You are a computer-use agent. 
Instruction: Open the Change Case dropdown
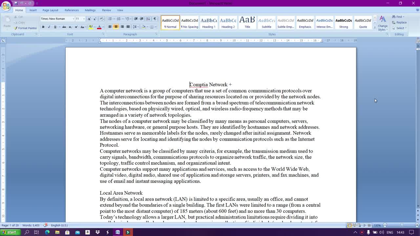(x=83, y=27)
